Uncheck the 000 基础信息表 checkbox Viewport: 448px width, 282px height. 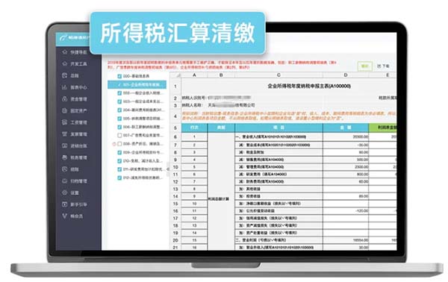[x=119, y=76]
